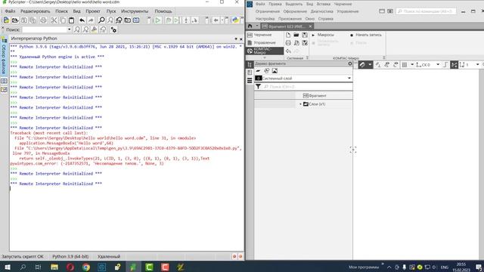Open the grid options dropdown in KOMPAS
484x272 pixels.
point(412,65)
